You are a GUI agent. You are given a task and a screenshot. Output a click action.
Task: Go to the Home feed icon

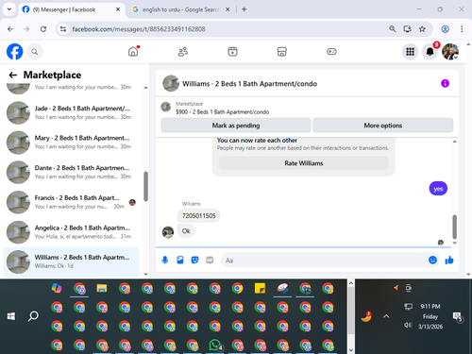point(133,51)
